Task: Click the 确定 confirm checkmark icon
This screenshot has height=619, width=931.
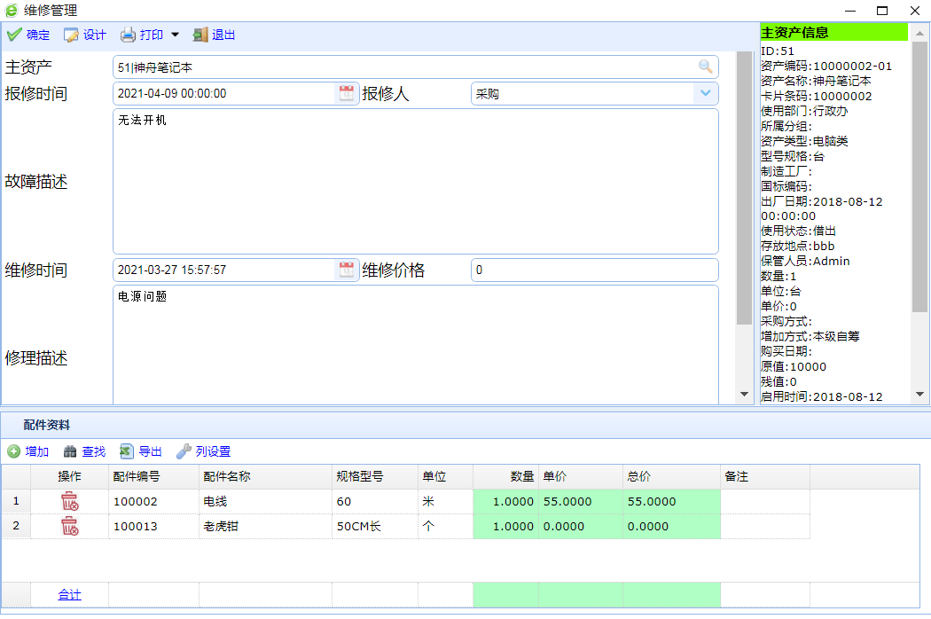Action: tap(14, 35)
